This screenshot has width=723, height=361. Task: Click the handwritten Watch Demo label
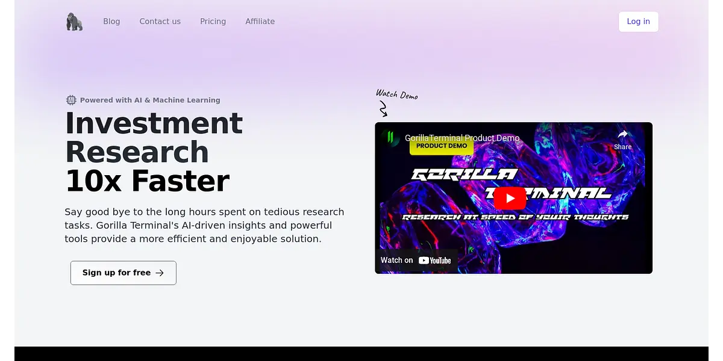pyautogui.click(x=396, y=94)
